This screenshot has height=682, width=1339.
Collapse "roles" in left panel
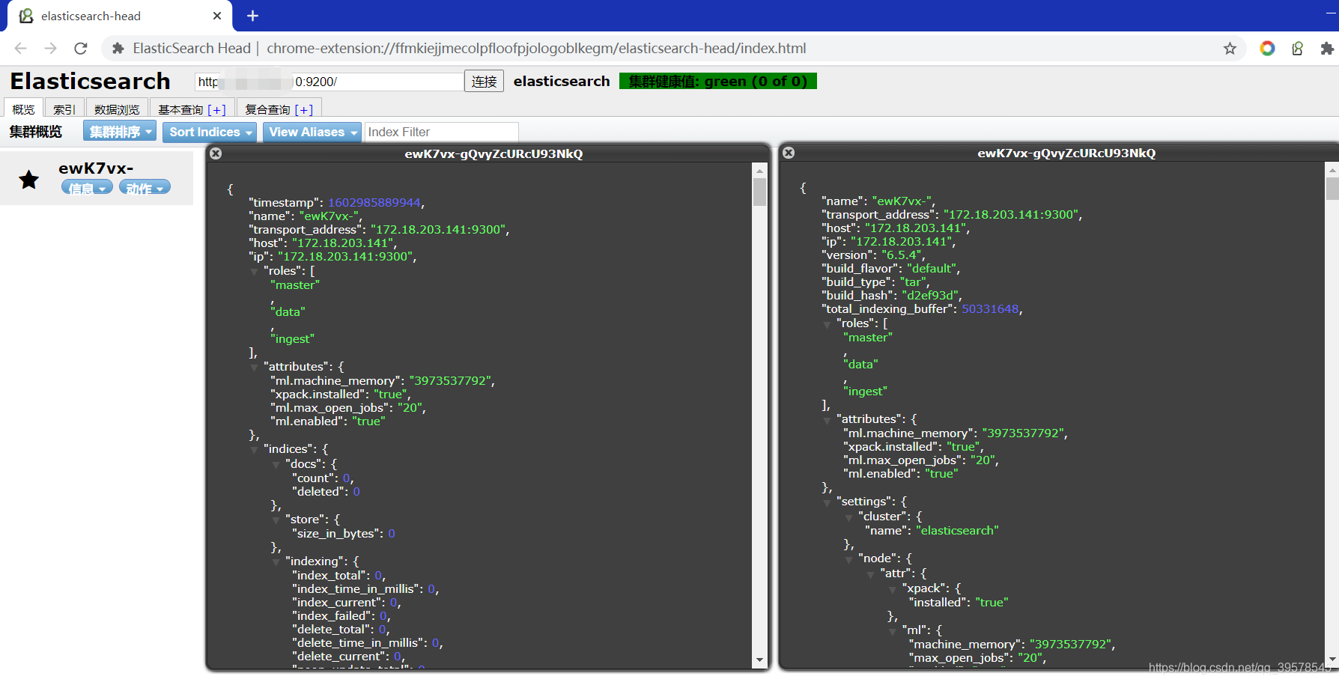point(254,272)
